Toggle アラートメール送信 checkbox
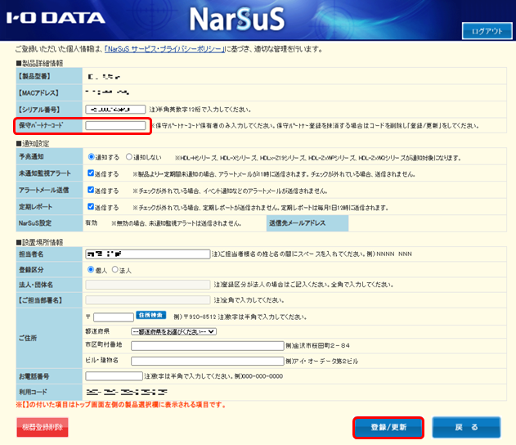Image resolution: width=516 pixels, height=445 pixels. pos(92,191)
